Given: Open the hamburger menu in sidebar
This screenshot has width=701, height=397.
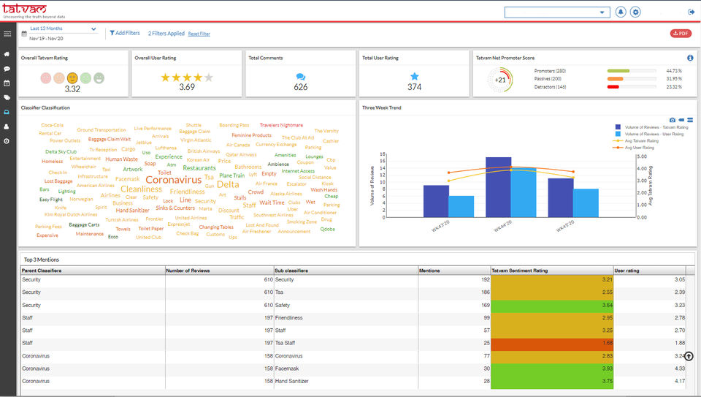Looking at the screenshot, I should click(7, 34).
